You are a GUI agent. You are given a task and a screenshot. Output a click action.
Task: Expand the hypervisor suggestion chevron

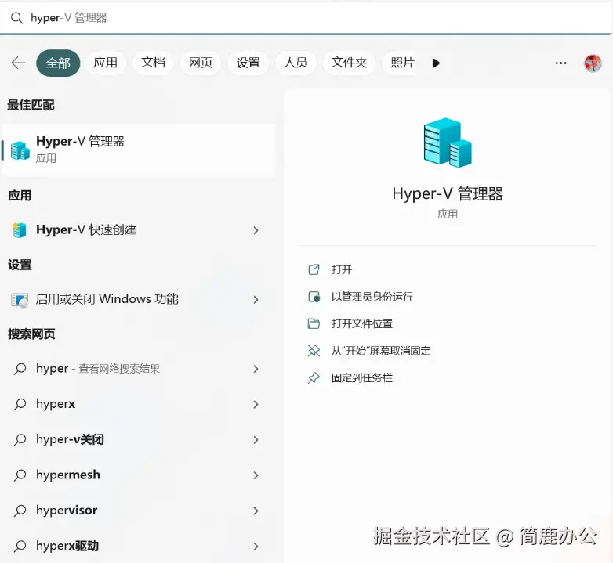(256, 511)
